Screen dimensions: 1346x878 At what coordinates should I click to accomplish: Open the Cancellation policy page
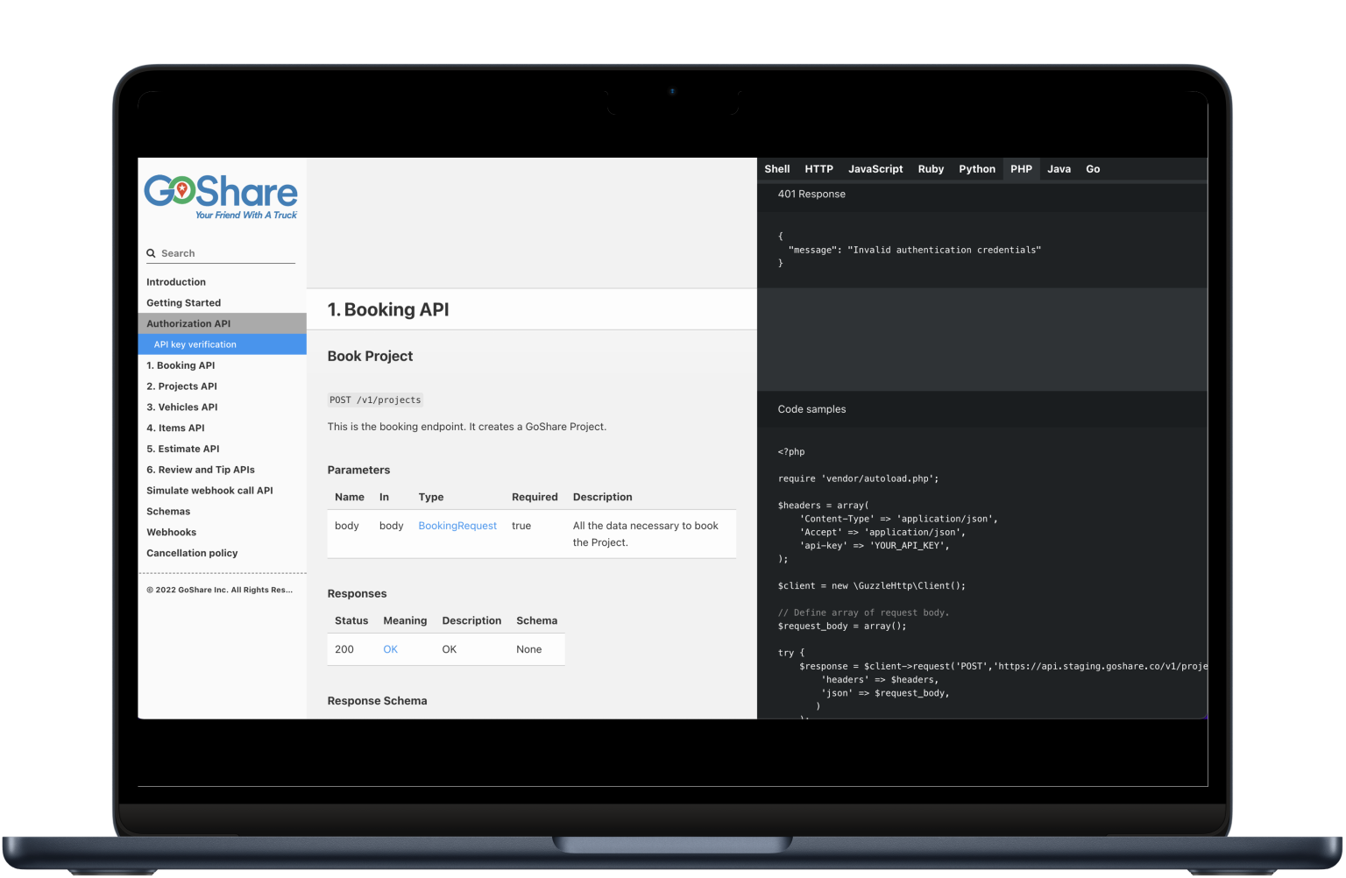[192, 553]
